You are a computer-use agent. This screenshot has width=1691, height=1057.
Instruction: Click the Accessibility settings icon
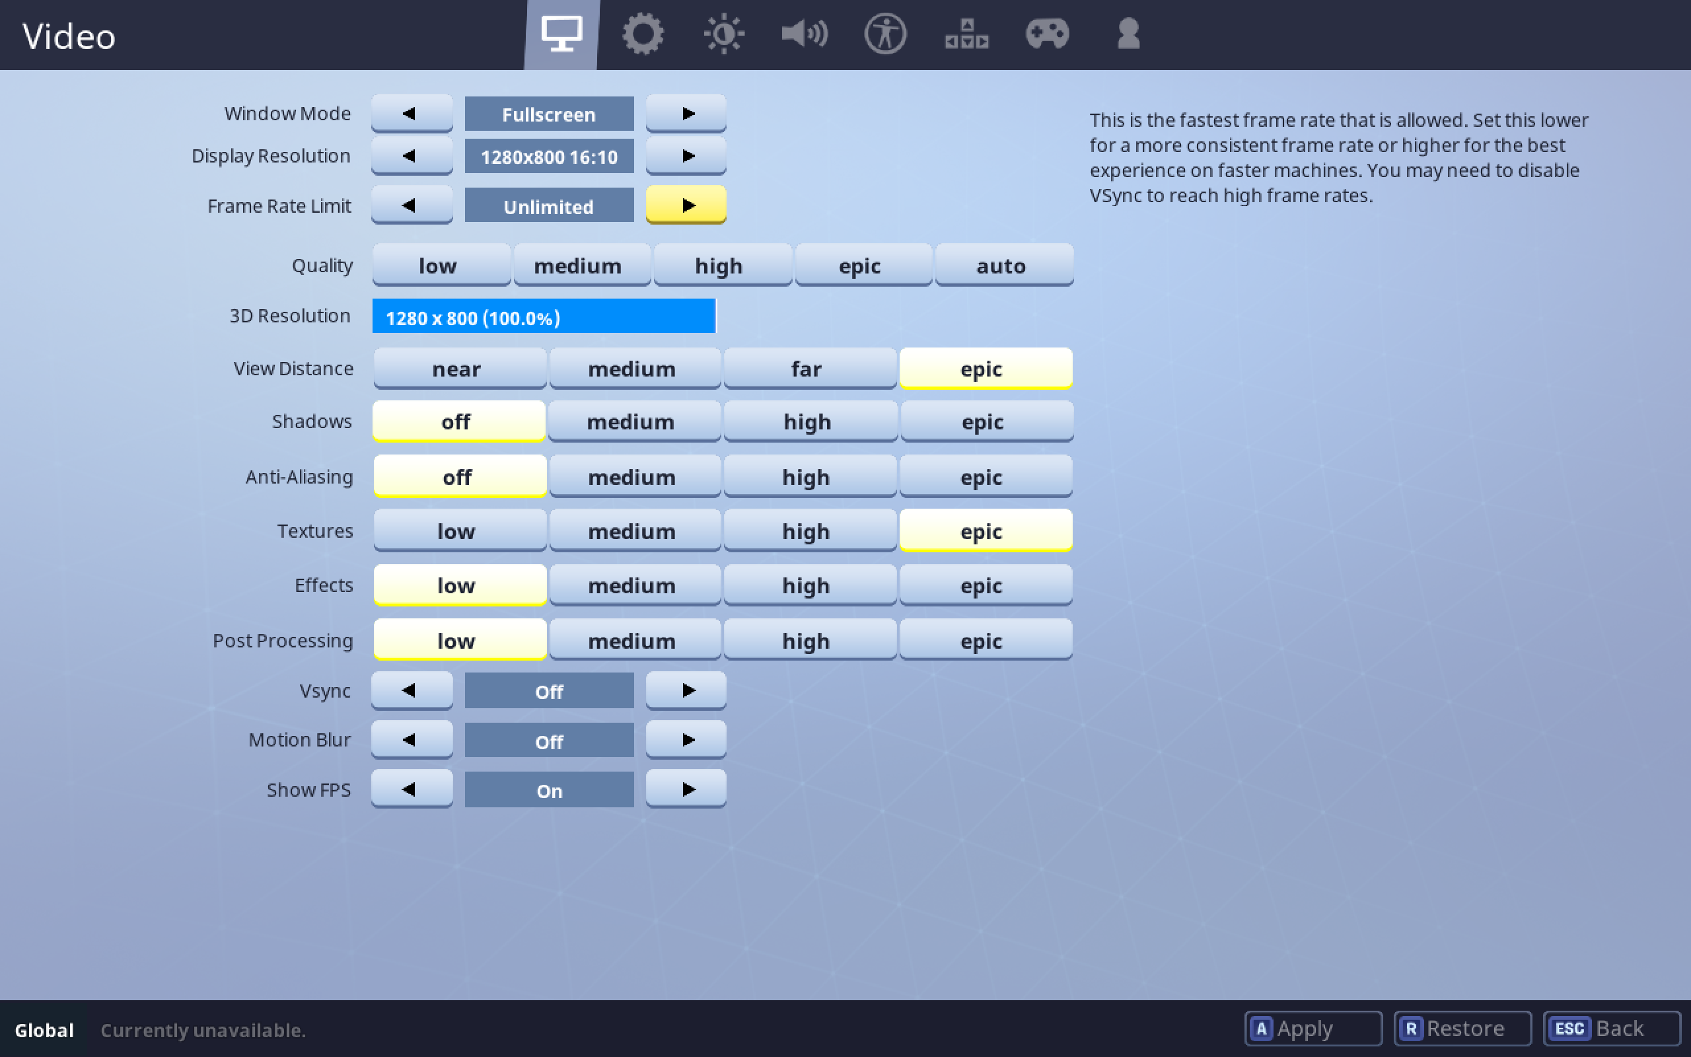click(884, 34)
